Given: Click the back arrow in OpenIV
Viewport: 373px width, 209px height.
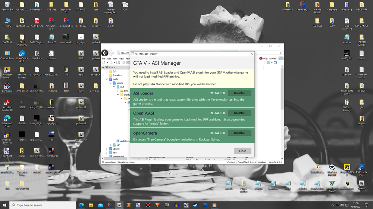Looking at the screenshot, I should pyautogui.click(x=105, y=53).
